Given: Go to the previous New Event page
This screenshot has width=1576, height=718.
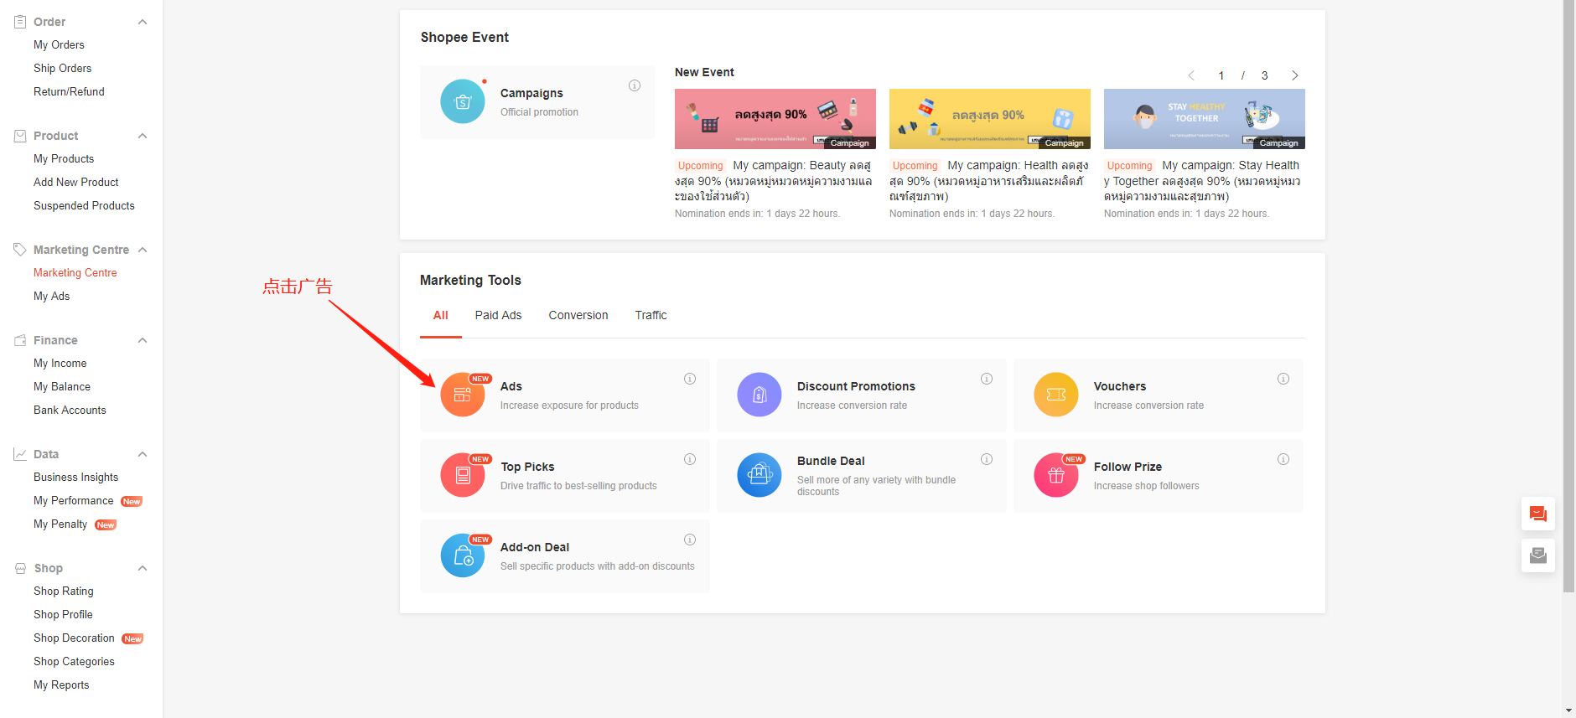Looking at the screenshot, I should click(x=1191, y=75).
